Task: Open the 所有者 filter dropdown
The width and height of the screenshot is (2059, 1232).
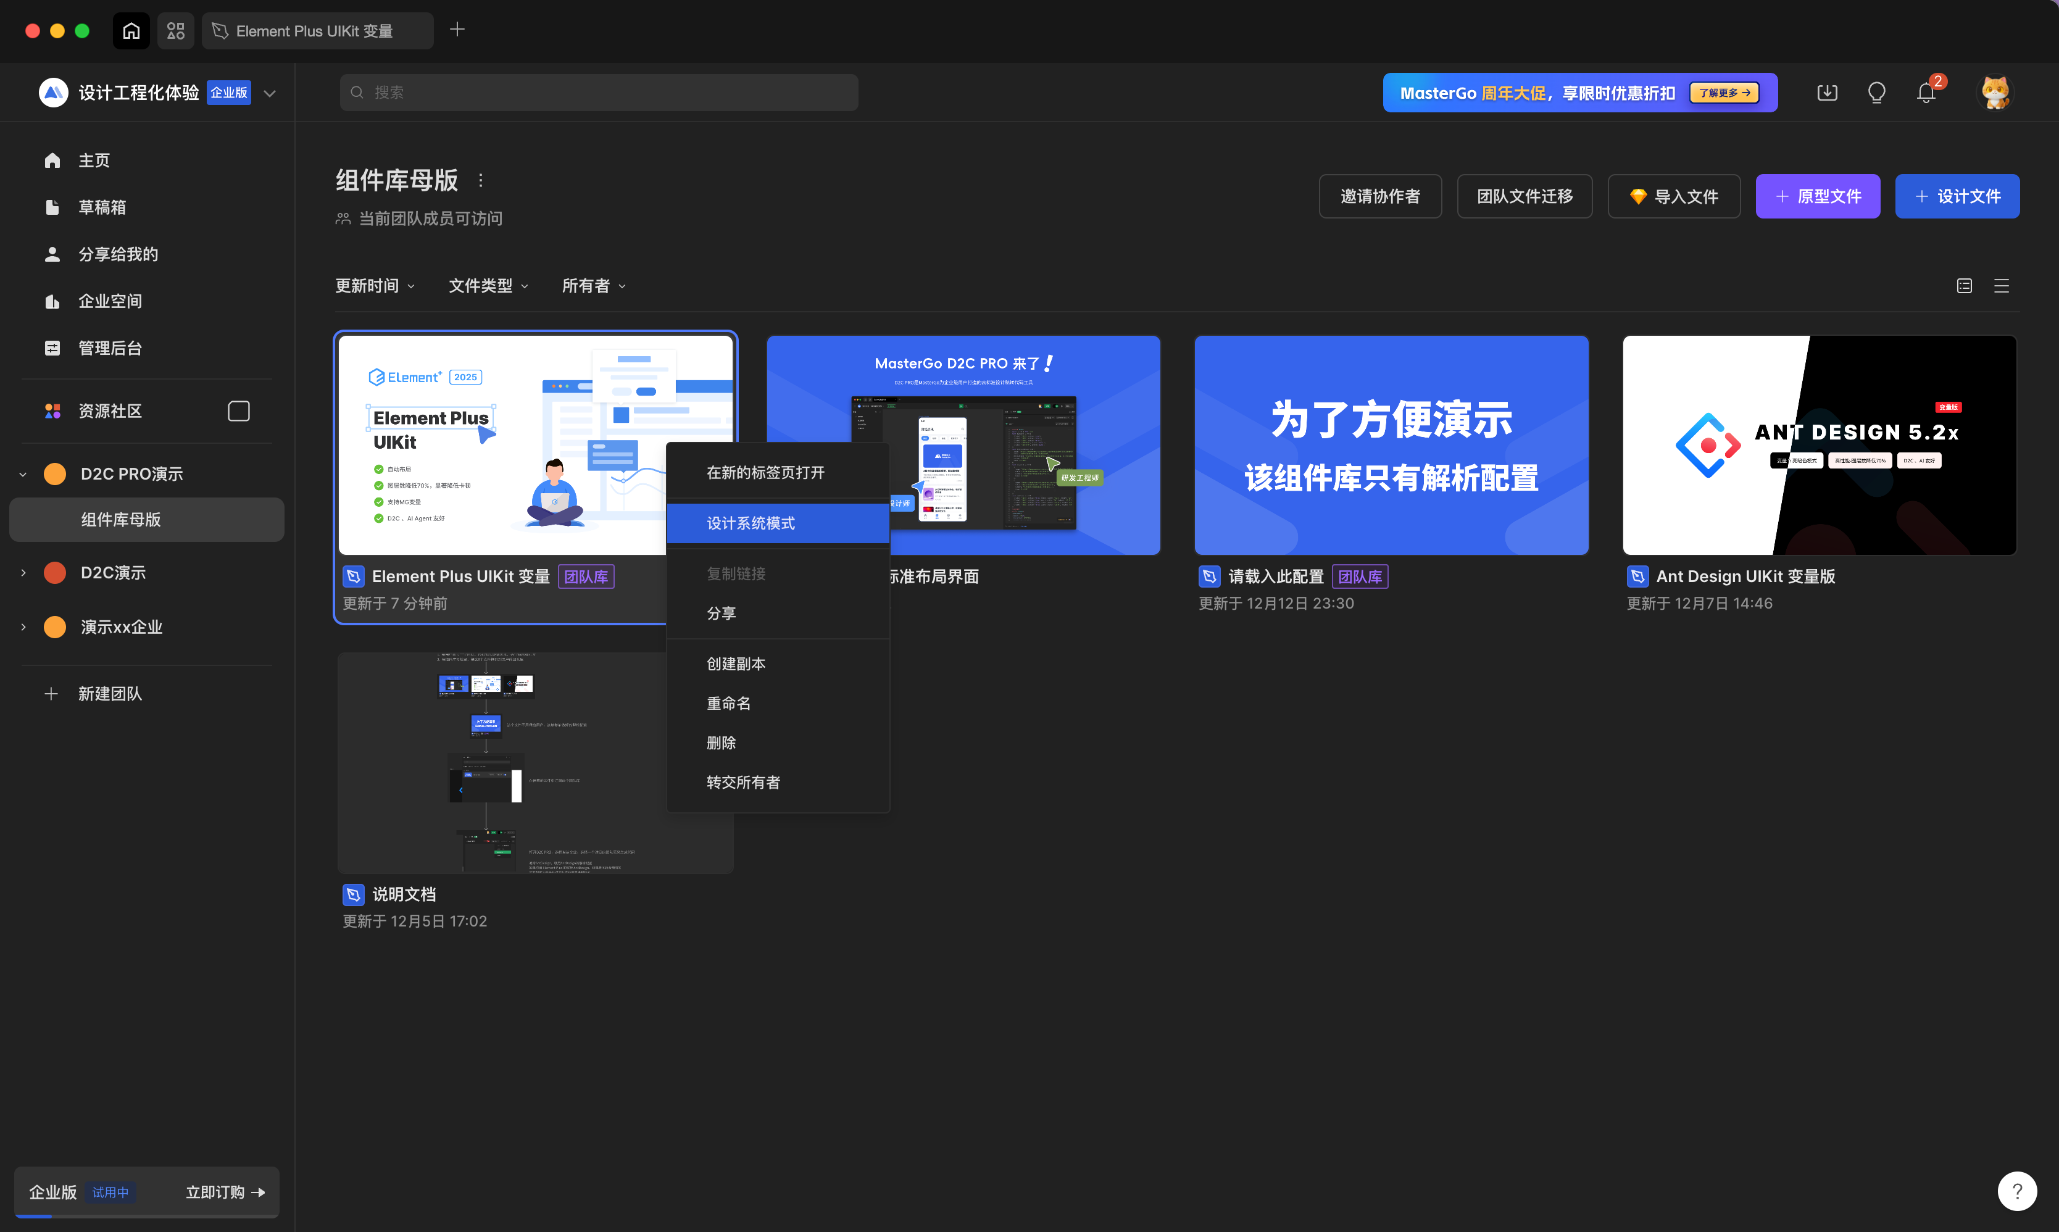Action: [594, 286]
